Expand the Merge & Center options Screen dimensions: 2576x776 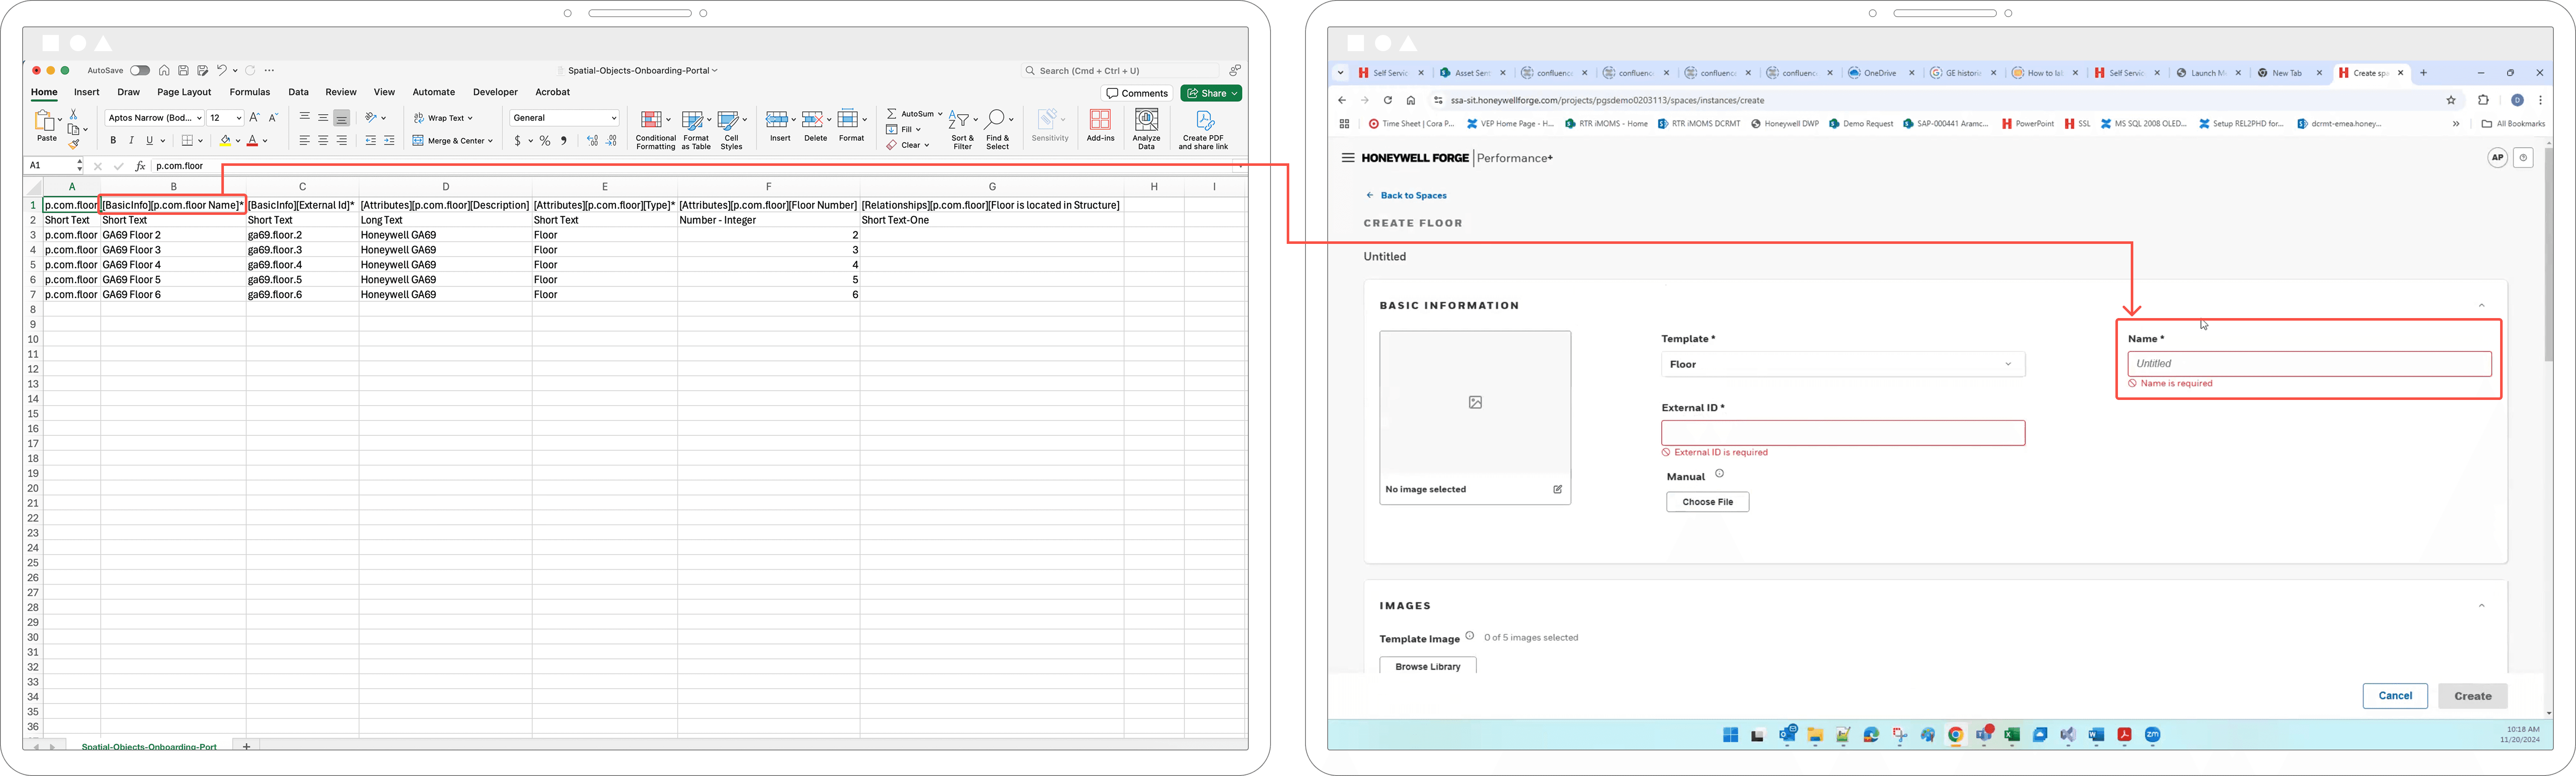pyautogui.click(x=490, y=141)
